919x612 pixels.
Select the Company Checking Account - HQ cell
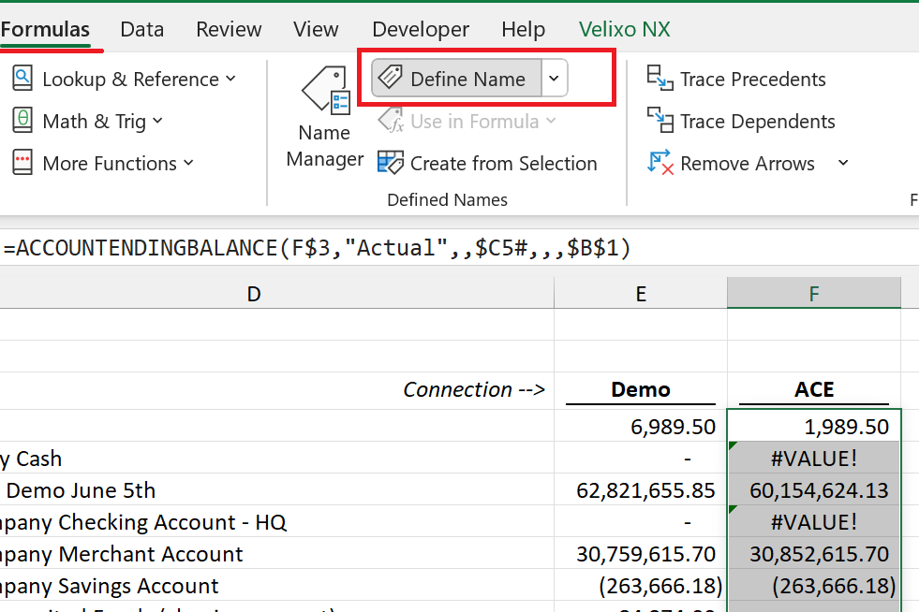click(x=276, y=521)
